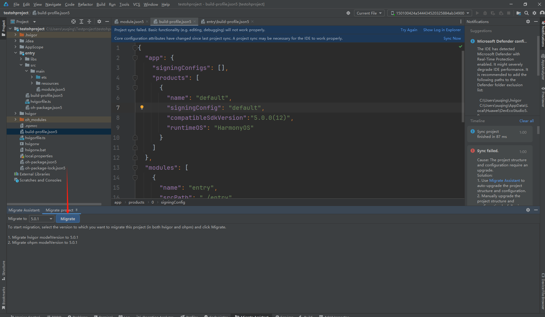Toggle the Device File Browser window
Viewport: 545px width, 317px height.
click(x=543, y=291)
